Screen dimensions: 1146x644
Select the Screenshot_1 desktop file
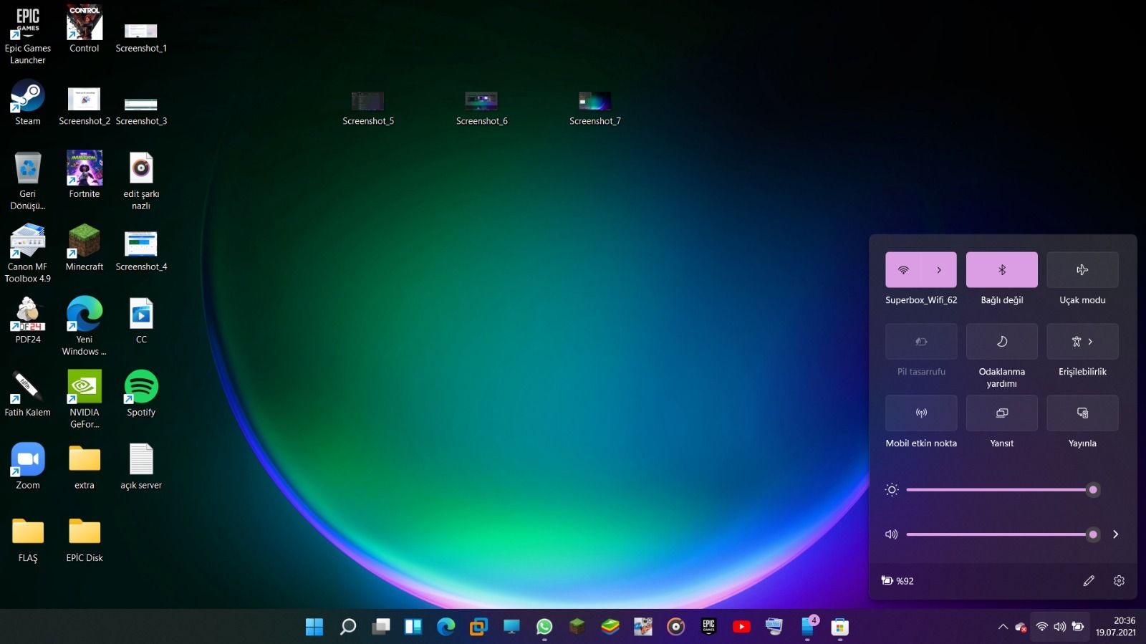point(141,37)
